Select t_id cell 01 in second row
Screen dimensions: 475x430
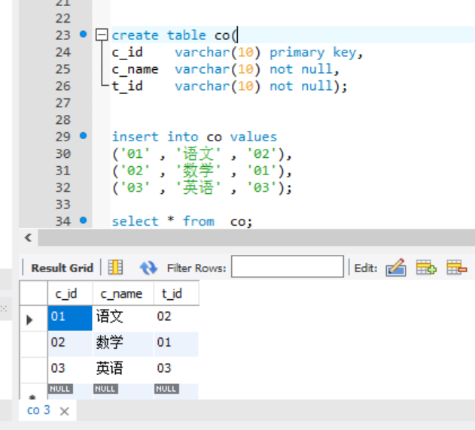coord(176,344)
